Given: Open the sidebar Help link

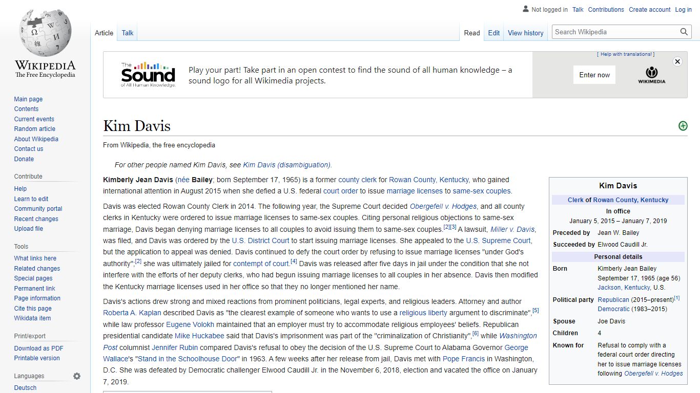Looking at the screenshot, I should pyautogui.click(x=20, y=189).
